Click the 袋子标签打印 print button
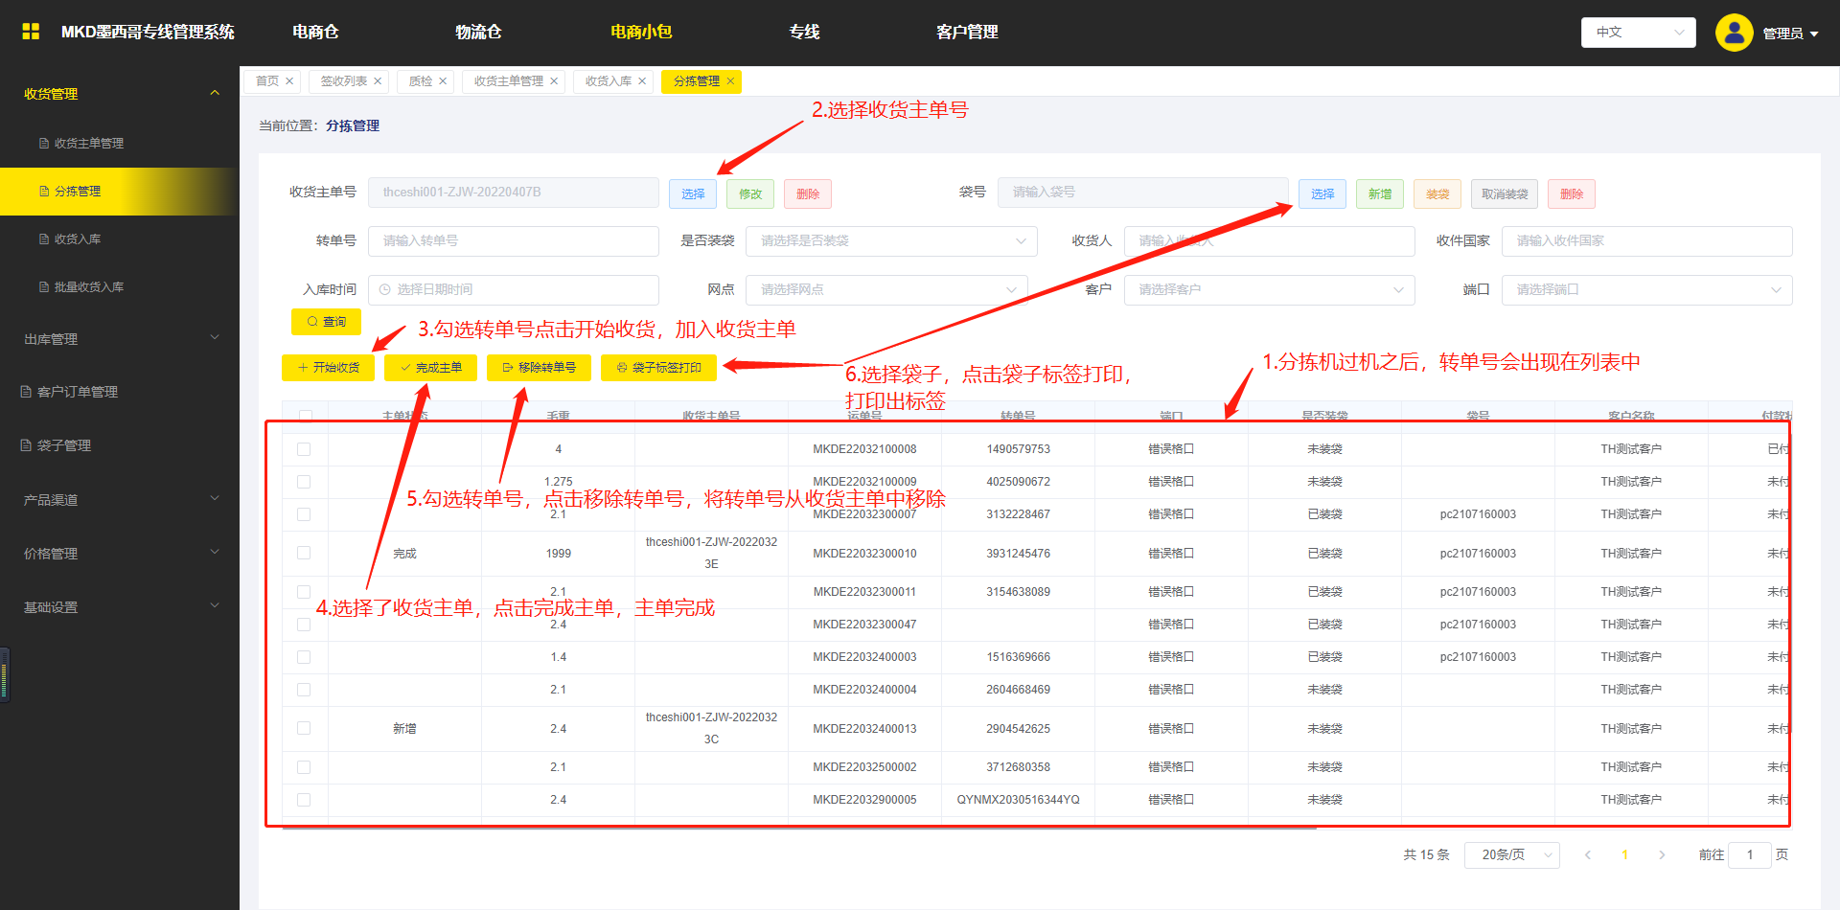The height and width of the screenshot is (910, 1840). tap(658, 368)
